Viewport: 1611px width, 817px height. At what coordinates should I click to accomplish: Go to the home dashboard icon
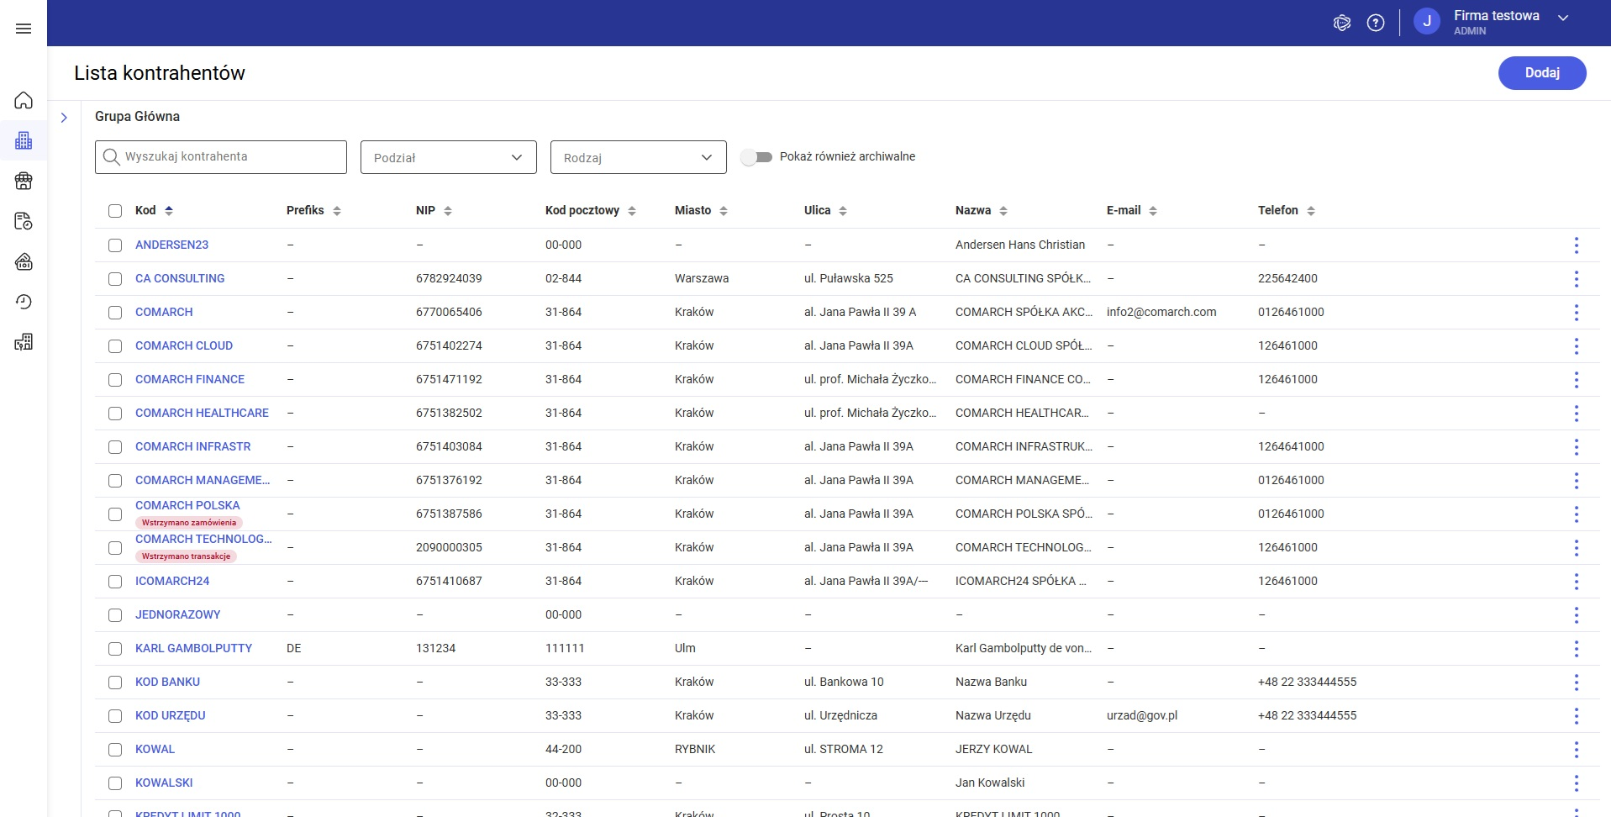click(24, 101)
